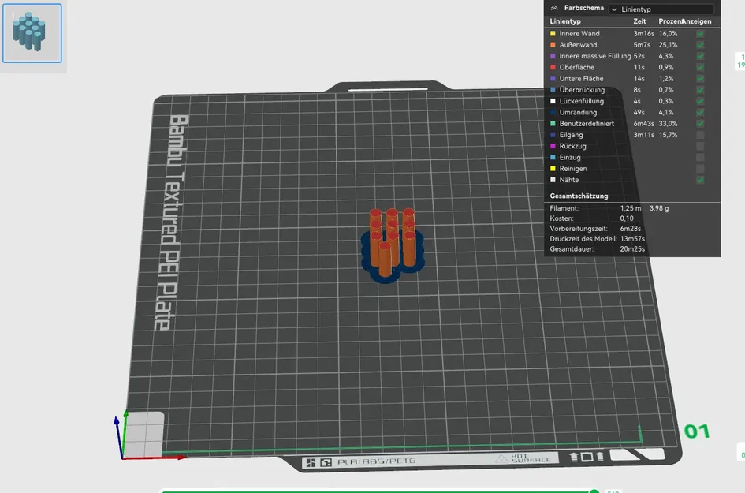The image size is (745, 493).
Task: Toggle display of Benutzerdefiniert lines
Action: [x=700, y=124]
